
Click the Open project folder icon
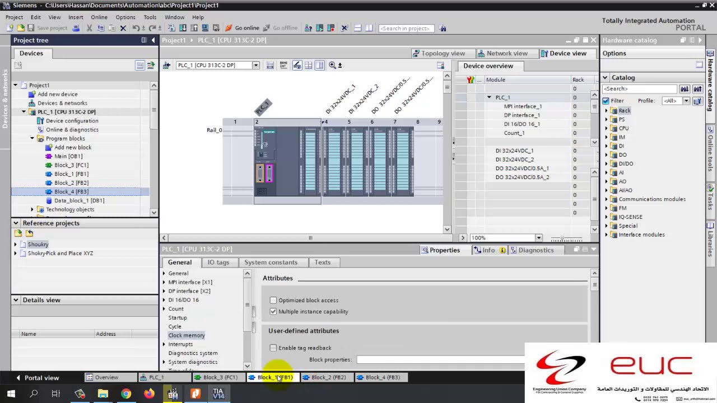(x=21, y=28)
